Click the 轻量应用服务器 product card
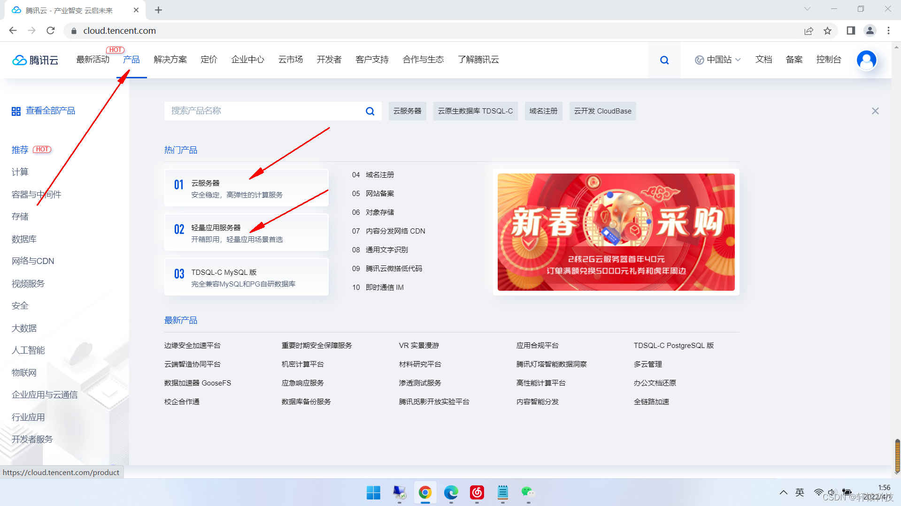The width and height of the screenshot is (901, 506). click(246, 232)
